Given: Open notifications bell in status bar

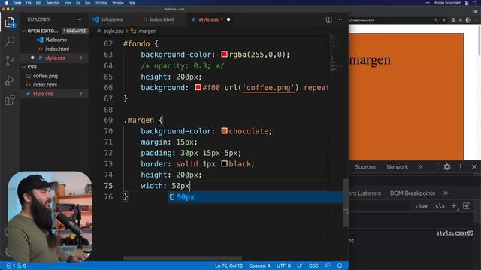Looking at the screenshot, I should click(x=340, y=265).
